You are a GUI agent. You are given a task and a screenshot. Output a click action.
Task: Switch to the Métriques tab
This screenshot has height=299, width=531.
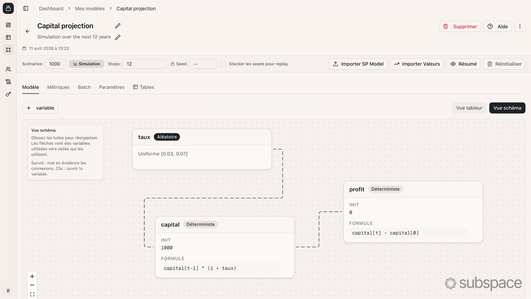(x=58, y=87)
